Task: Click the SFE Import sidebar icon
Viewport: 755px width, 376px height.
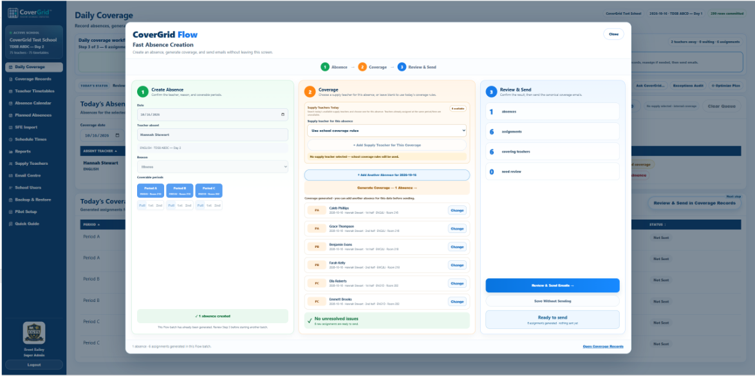Action: click(10, 127)
